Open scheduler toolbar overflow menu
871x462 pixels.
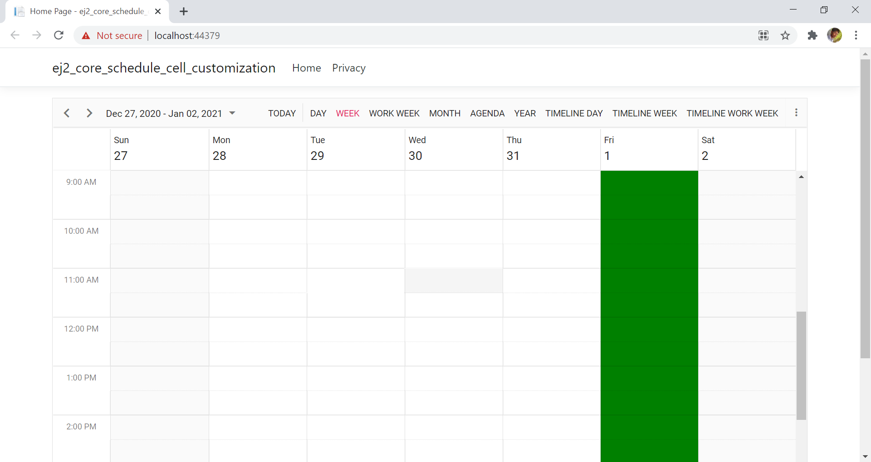(x=796, y=113)
